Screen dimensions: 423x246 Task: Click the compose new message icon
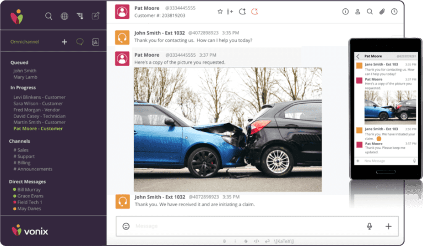coord(95,16)
